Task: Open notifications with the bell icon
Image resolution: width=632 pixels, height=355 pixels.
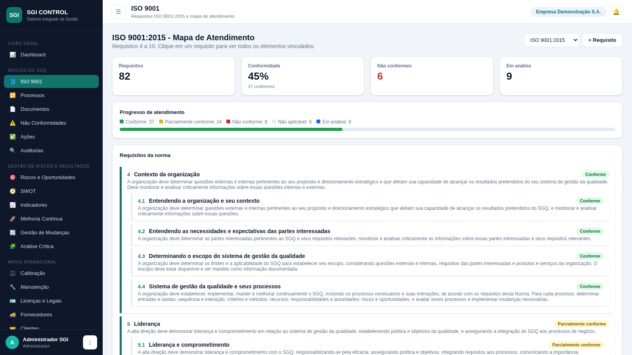Action: pyautogui.click(x=616, y=12)
